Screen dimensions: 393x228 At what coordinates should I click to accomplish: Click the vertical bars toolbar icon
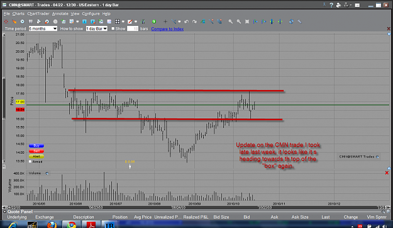[x=143, y=21]
